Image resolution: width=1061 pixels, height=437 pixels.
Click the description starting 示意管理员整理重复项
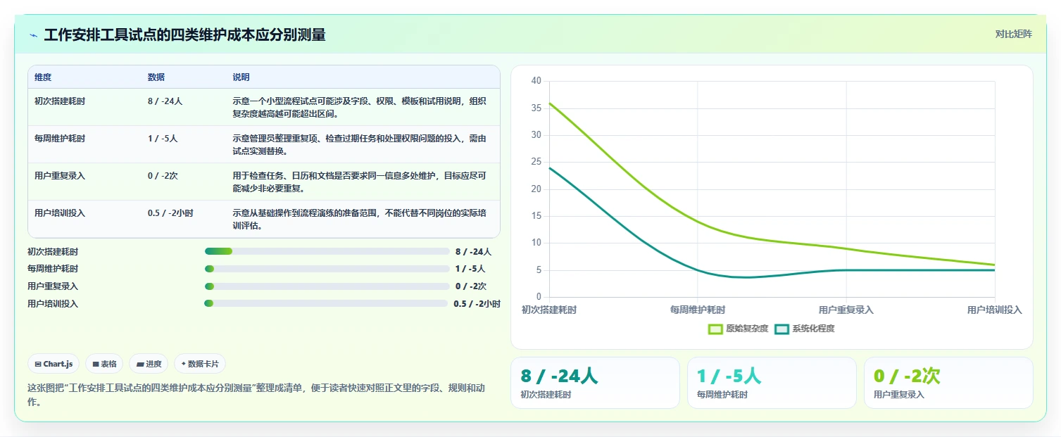[360, 144]
